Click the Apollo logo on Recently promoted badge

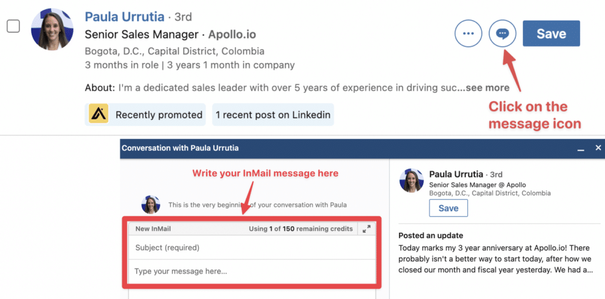pyautogui.click(x=99, y=115)
